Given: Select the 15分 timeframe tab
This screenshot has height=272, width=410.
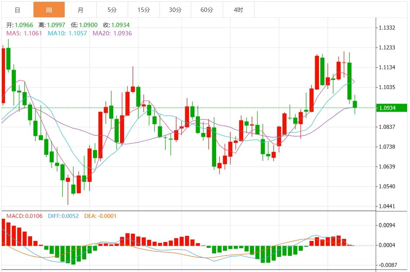Looking at the screenshot, I should pyautogui.click(x=144, y=10).
